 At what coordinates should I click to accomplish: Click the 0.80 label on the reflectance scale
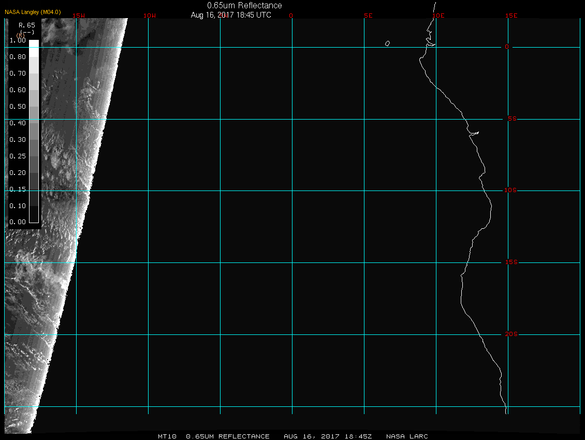click(18, 57)
